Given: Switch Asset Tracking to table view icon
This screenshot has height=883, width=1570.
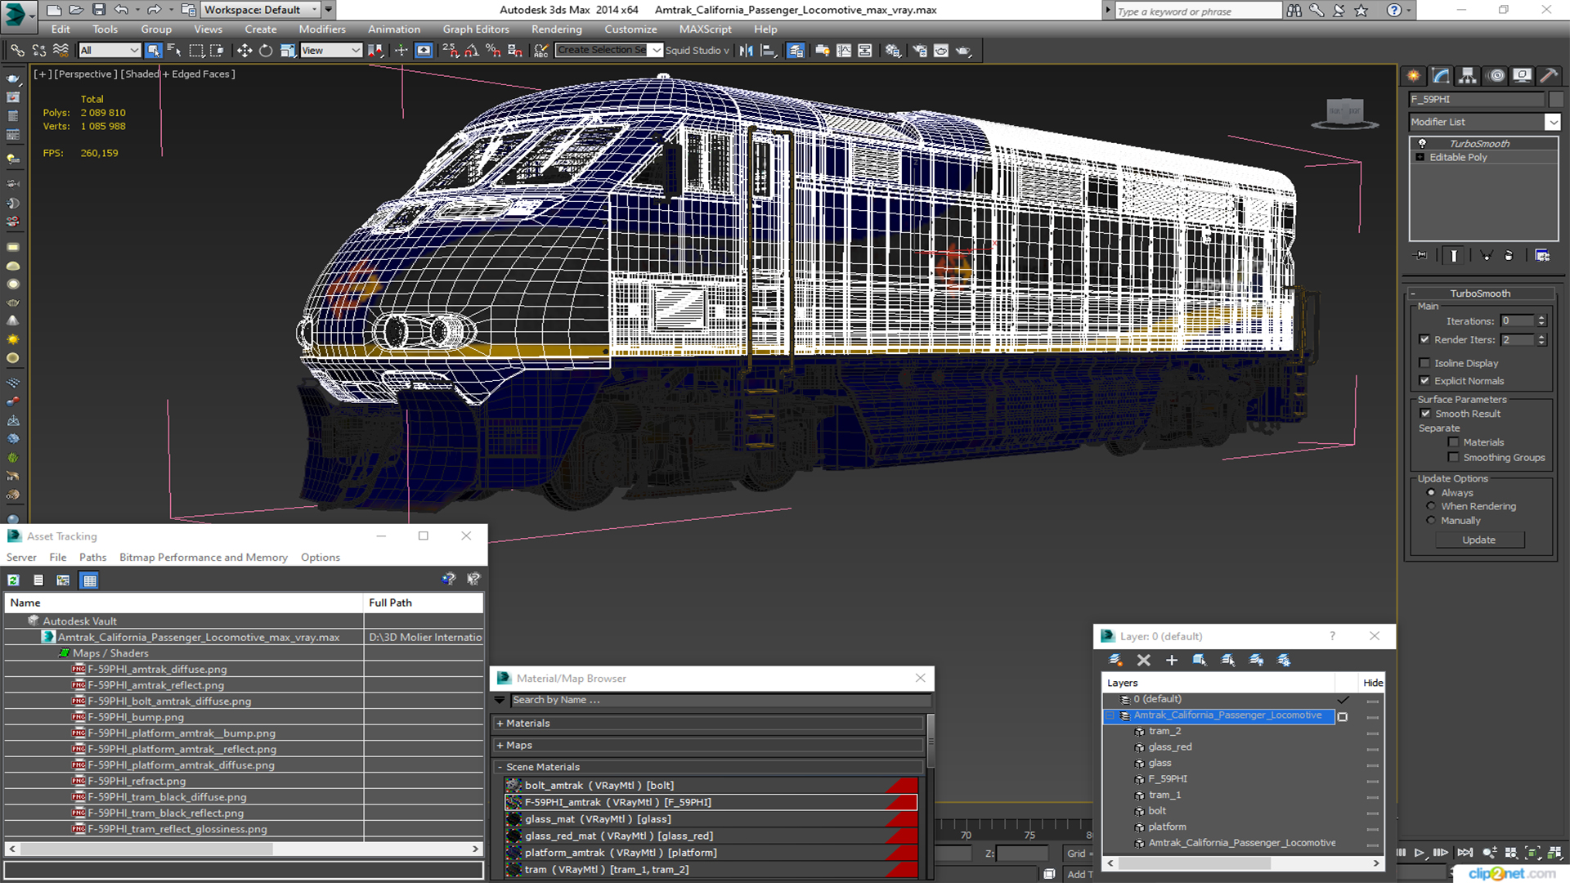Looking at the screenshot, I should click(90, 580).
